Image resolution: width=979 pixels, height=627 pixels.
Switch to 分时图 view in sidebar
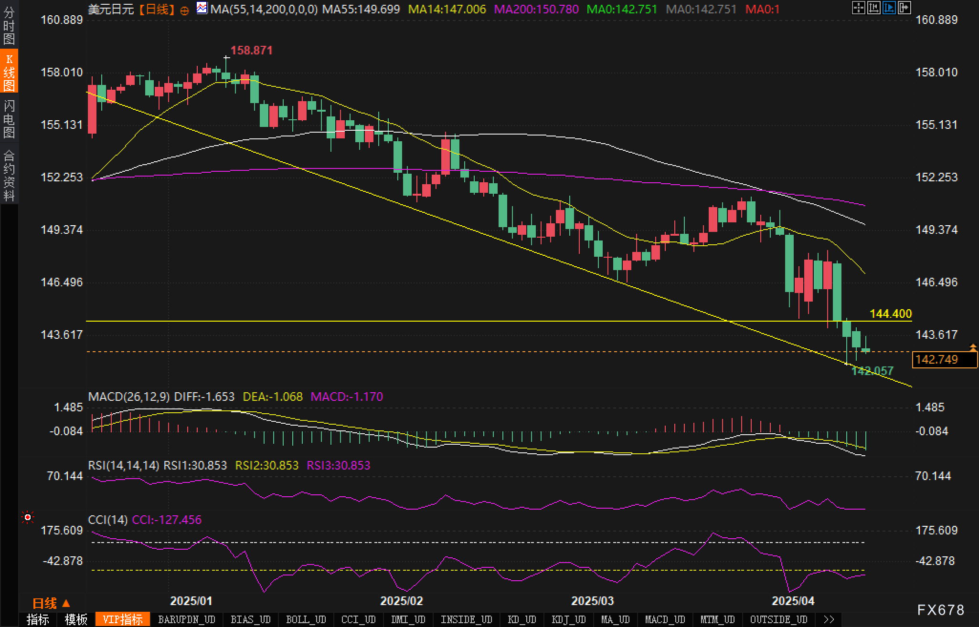point(9,26)
